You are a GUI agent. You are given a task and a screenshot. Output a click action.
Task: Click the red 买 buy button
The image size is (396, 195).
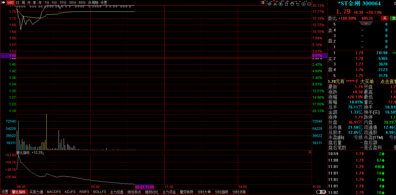point(385,19)
